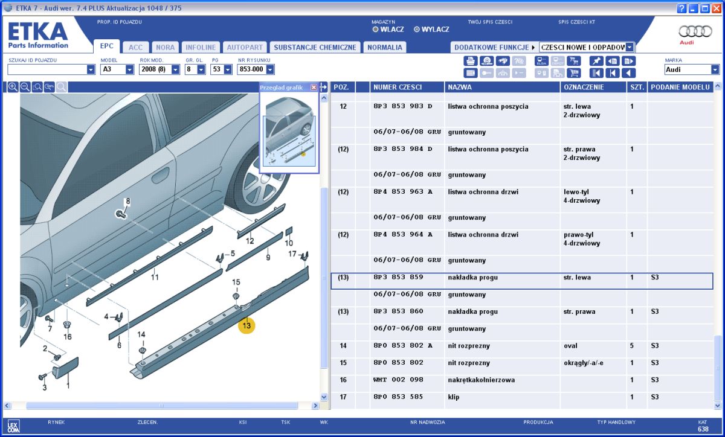Image resolution: width=725 pixels, height=437 pixels.
Task: Expand Czesci nowe i odpadowe dropdown
Action: point(630,47)
